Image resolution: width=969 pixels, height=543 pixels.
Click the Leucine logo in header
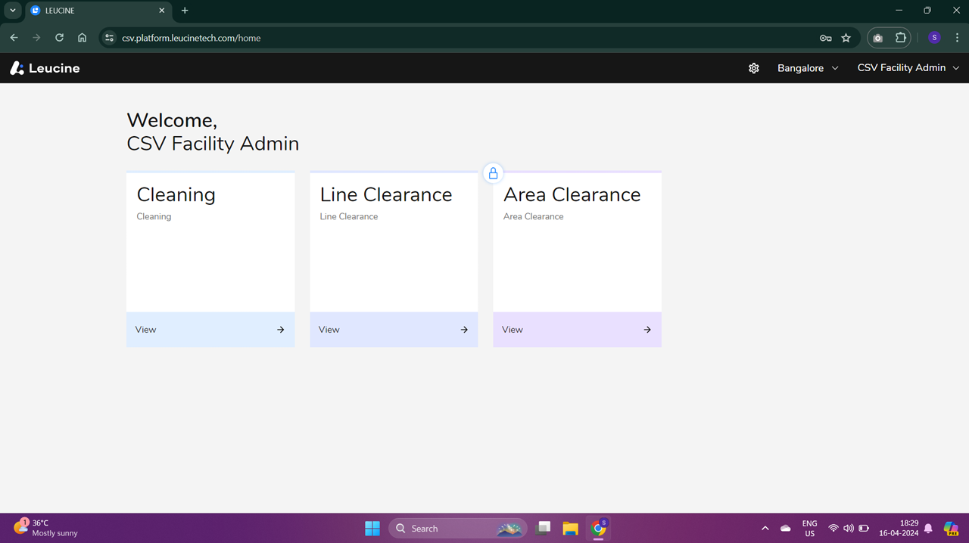45,68
